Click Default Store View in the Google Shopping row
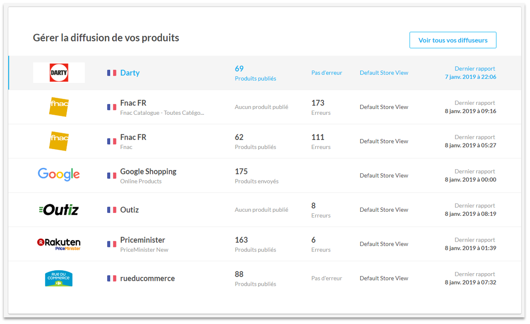 click(384, 176)
